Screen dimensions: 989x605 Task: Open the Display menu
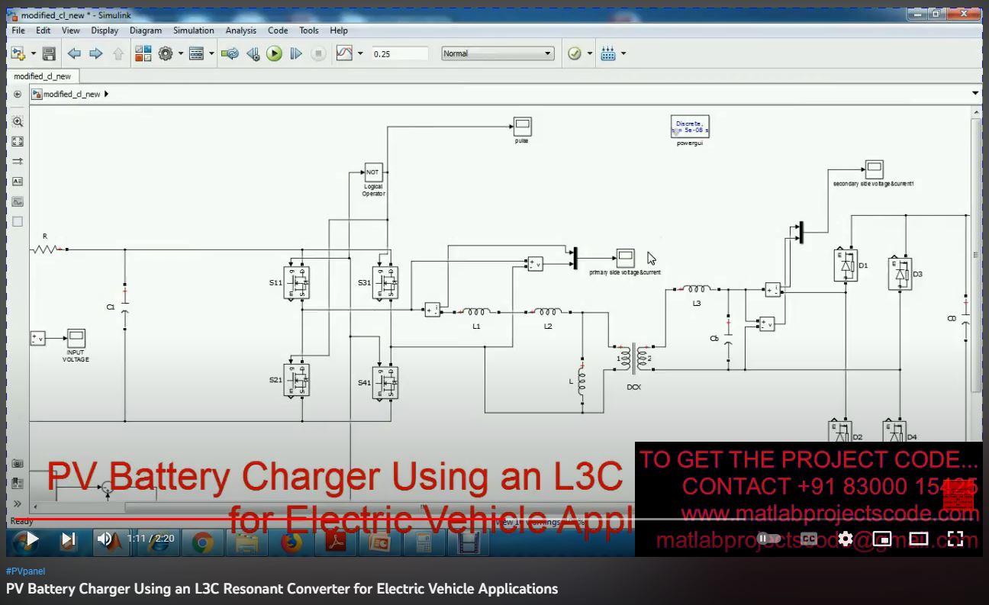(105, 31)
